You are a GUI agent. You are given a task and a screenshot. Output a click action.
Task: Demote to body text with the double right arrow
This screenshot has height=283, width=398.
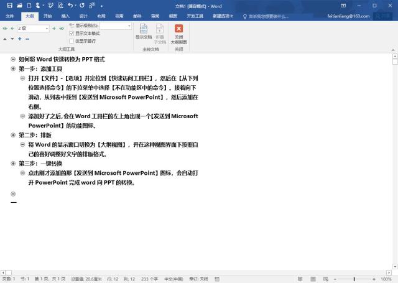click(x=62, y=29)
